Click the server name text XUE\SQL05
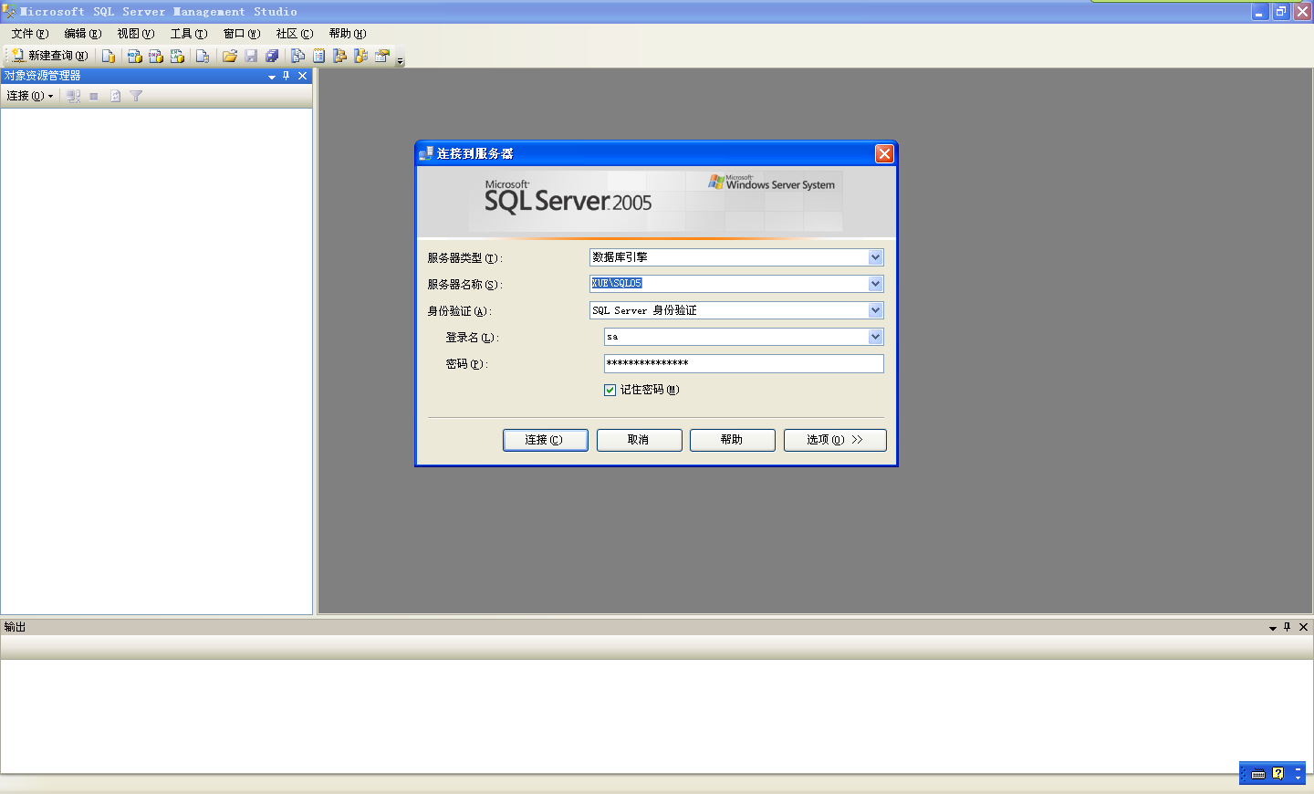This screenshot has width=1314, height=794. (x=617, y=284)
